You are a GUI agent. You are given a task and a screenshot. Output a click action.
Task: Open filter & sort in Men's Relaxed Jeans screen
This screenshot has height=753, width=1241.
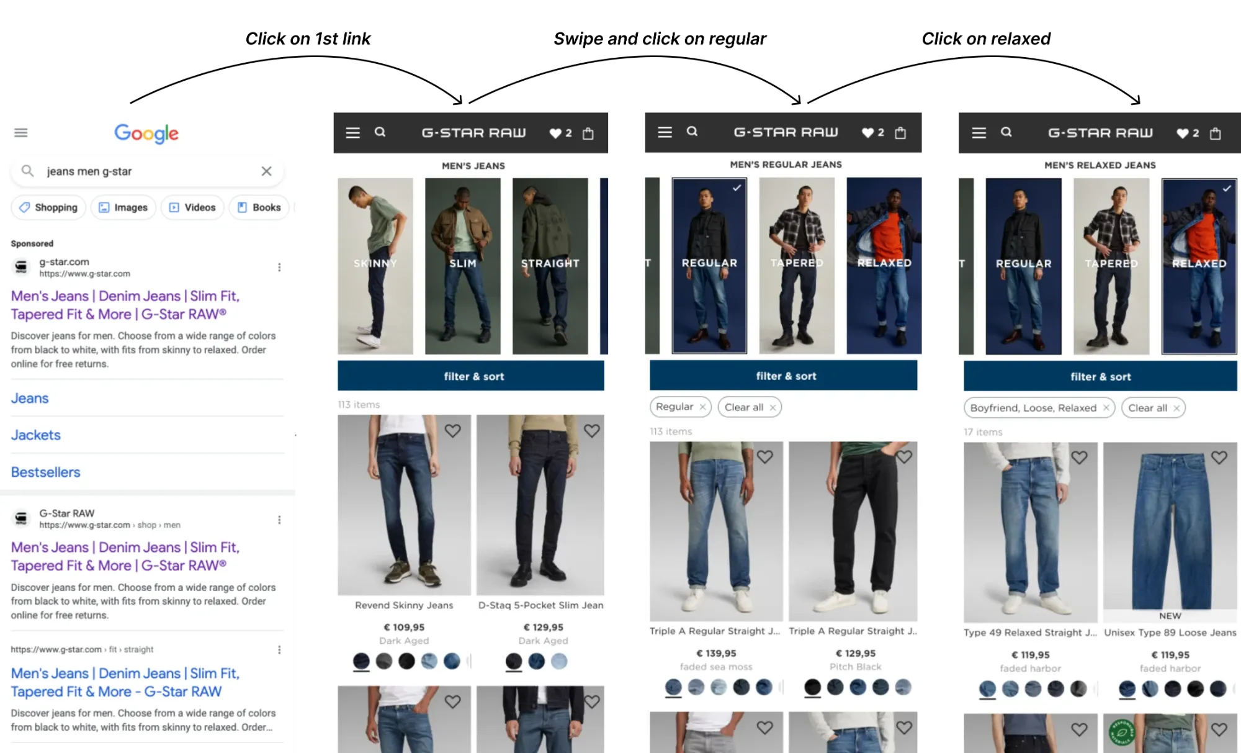1100,376
